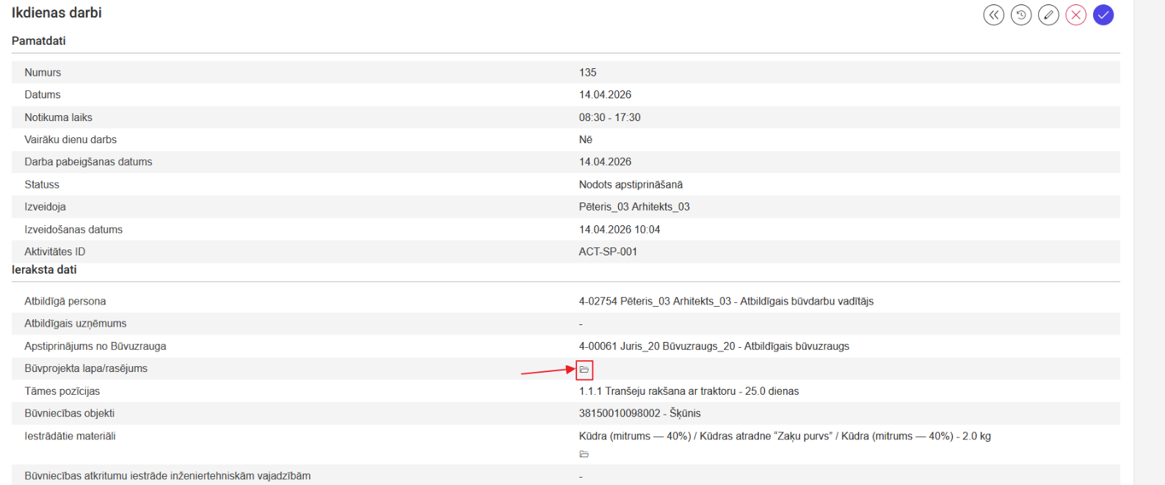Click the Pamatdati section title

(38, 41)
